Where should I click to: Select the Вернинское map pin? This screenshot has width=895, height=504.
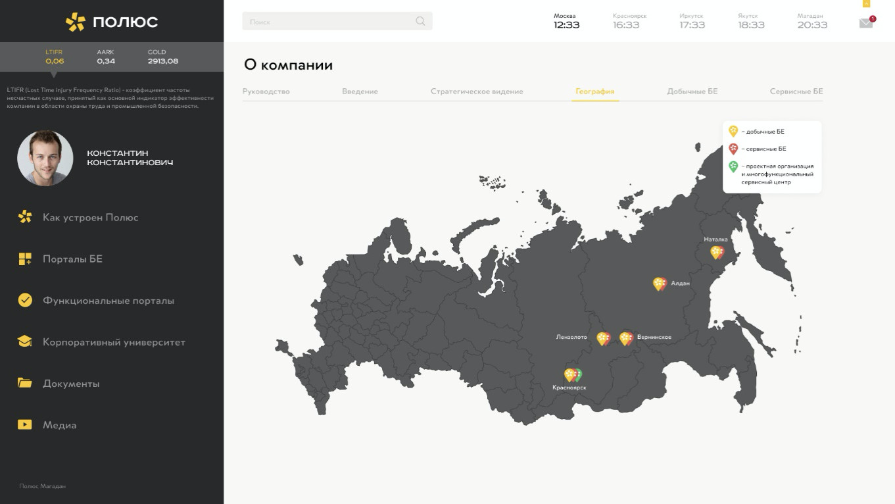click(626, 338)
